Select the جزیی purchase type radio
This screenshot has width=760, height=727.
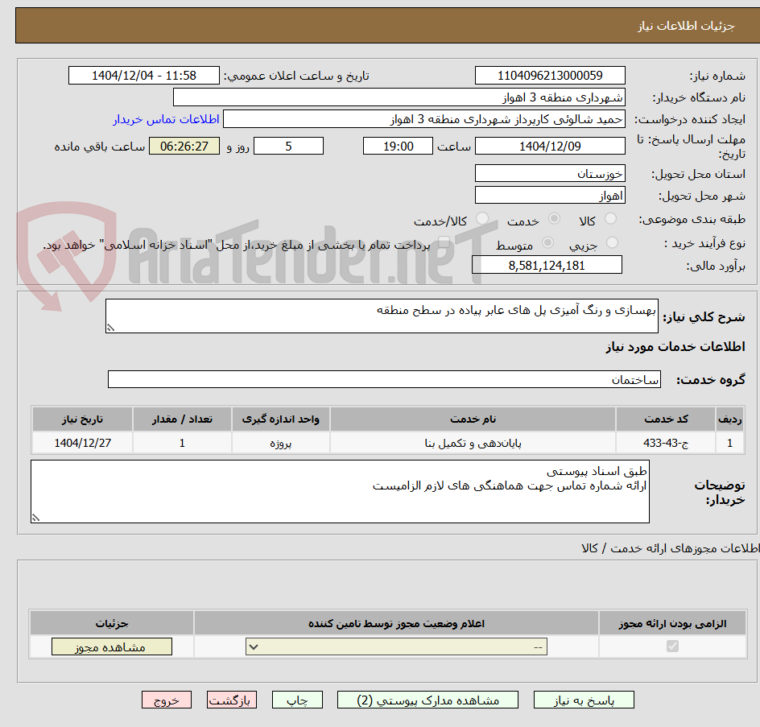(612, 242)
